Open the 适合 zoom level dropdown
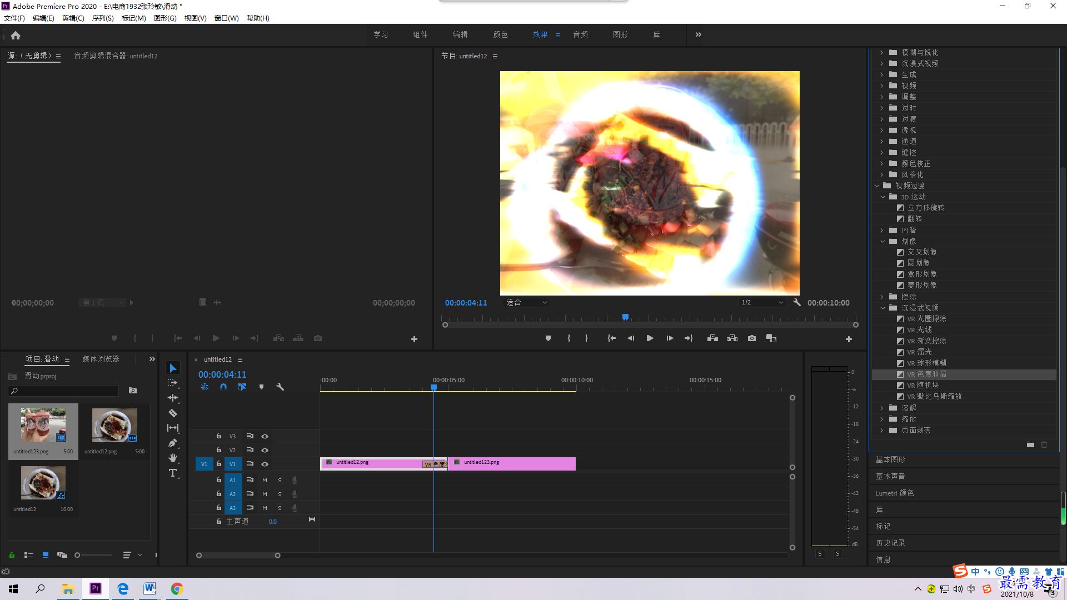The height and width of the screenshot is (600, 1067). coord(526,303)
